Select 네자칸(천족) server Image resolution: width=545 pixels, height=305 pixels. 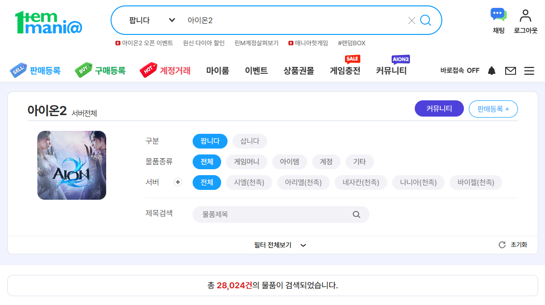[361, 182]
